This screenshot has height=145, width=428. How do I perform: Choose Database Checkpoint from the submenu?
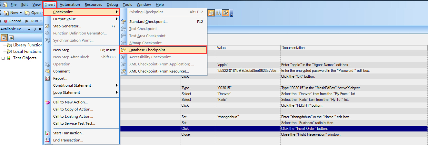[163, 50]
